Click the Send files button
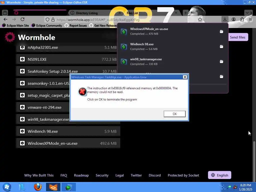This screenshot has width=256, height=192. [x=237, y=37]
